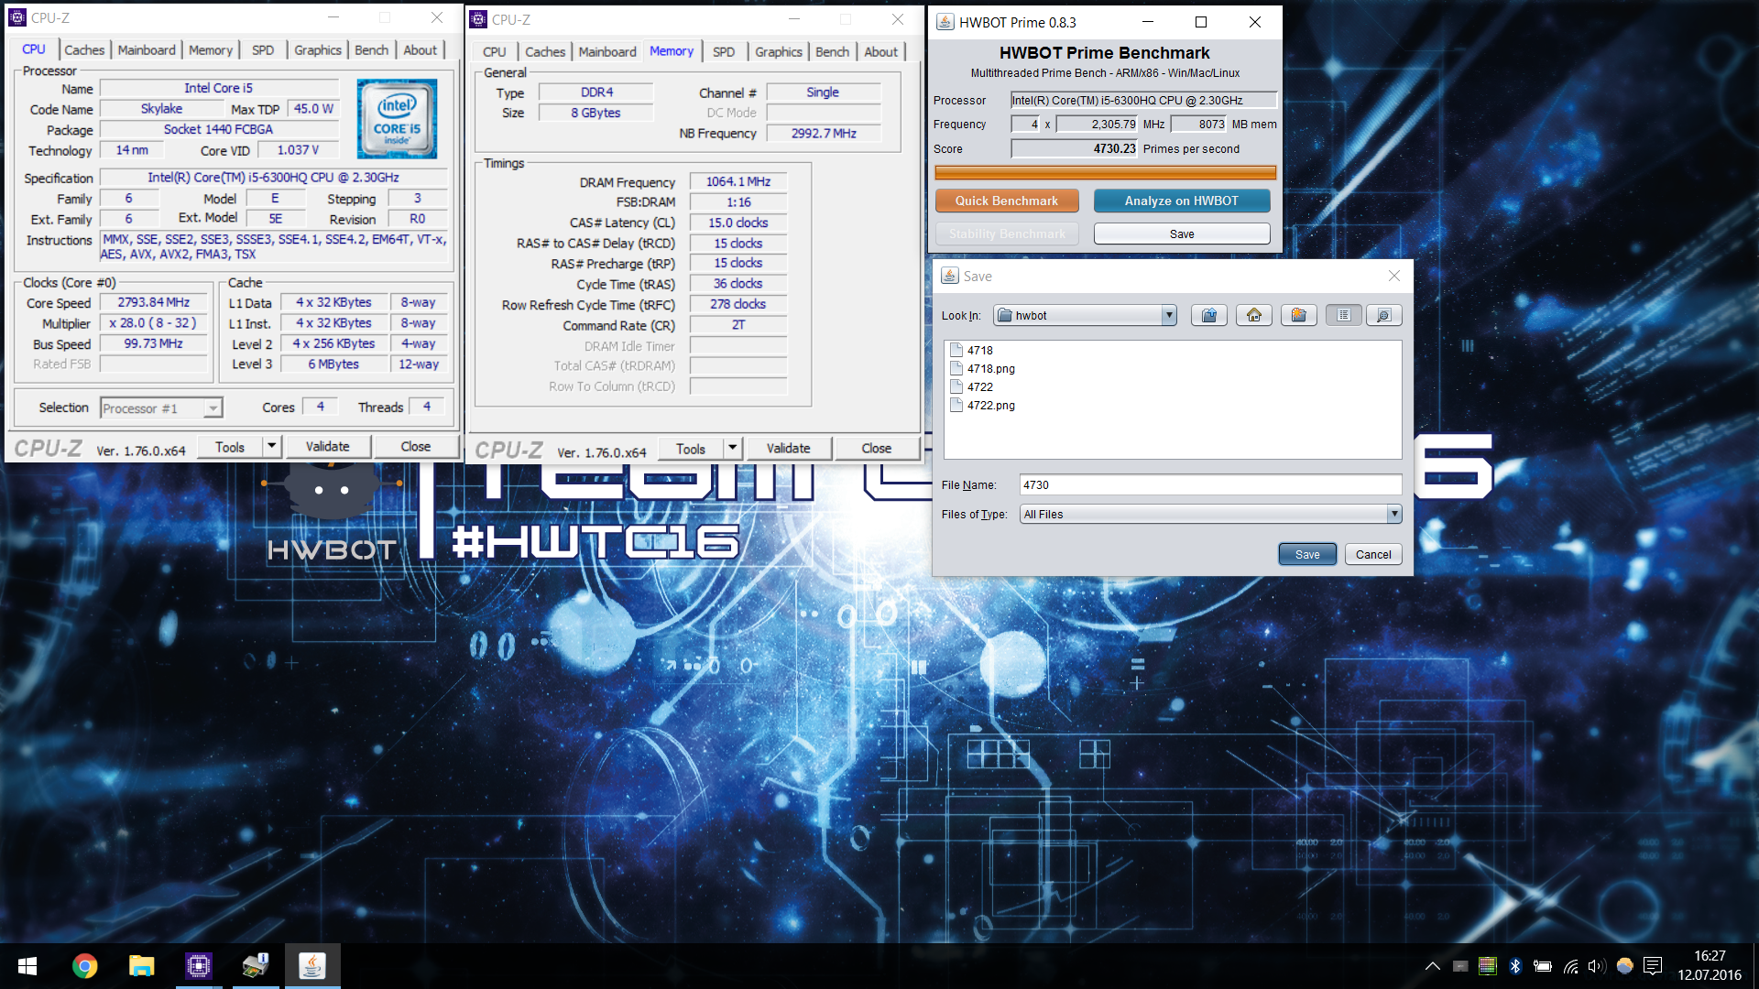Click Validate in left CPU-Z window
This screenshot has height=989, width=1759.
[327, 447]
